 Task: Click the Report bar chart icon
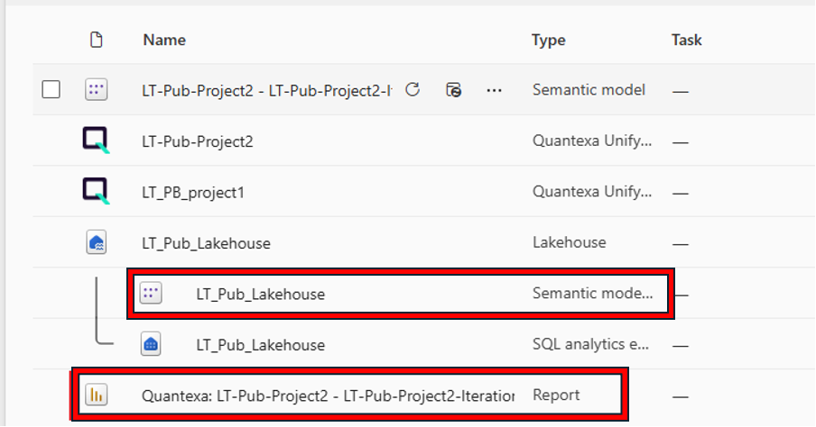[x=96, y=395]
